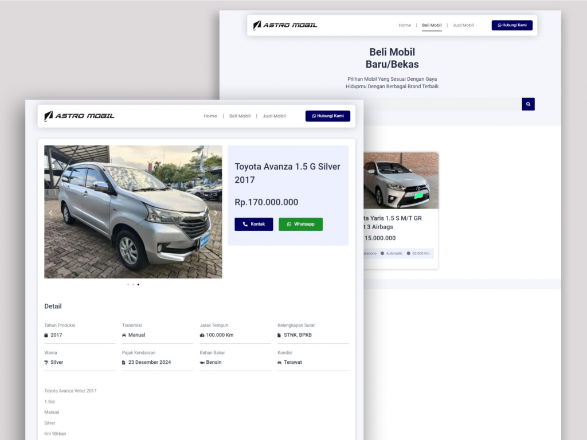Click Hubungi Kami button on car detail page

click(327, 116)
